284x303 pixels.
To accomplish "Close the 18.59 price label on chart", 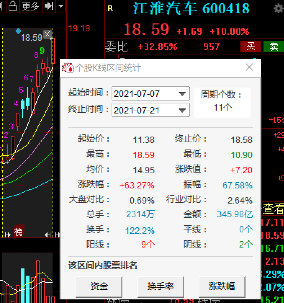I will pos(47,34).
